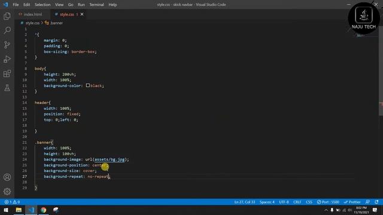The height and width of the screenshot is (215, 383).
Task: Open the Explorer view in the activity bar
Action: pyautogui.click(x=7, y=16)
